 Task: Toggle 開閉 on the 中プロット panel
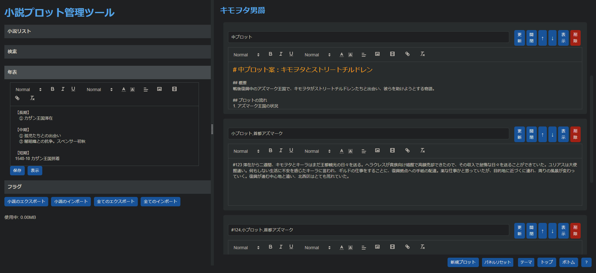(531, 38)
